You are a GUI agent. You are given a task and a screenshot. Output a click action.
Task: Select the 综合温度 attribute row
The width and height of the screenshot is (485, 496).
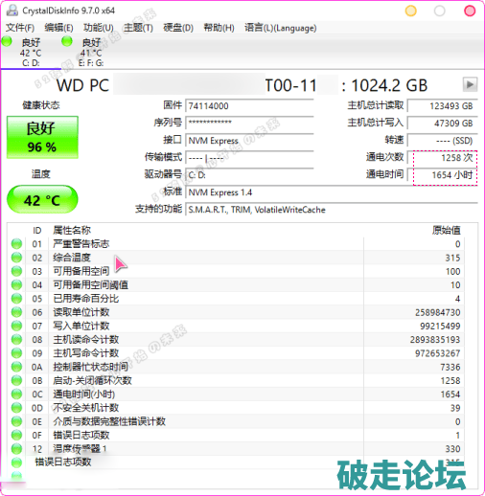(237, 258)
